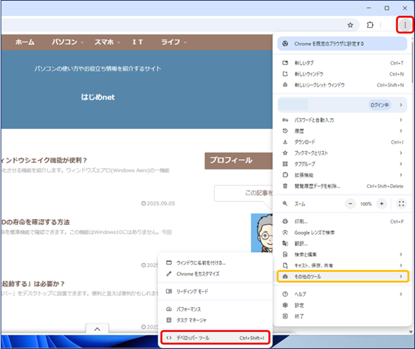Open the Extensions puzzle icon in toolbar

tap(370, 25)
